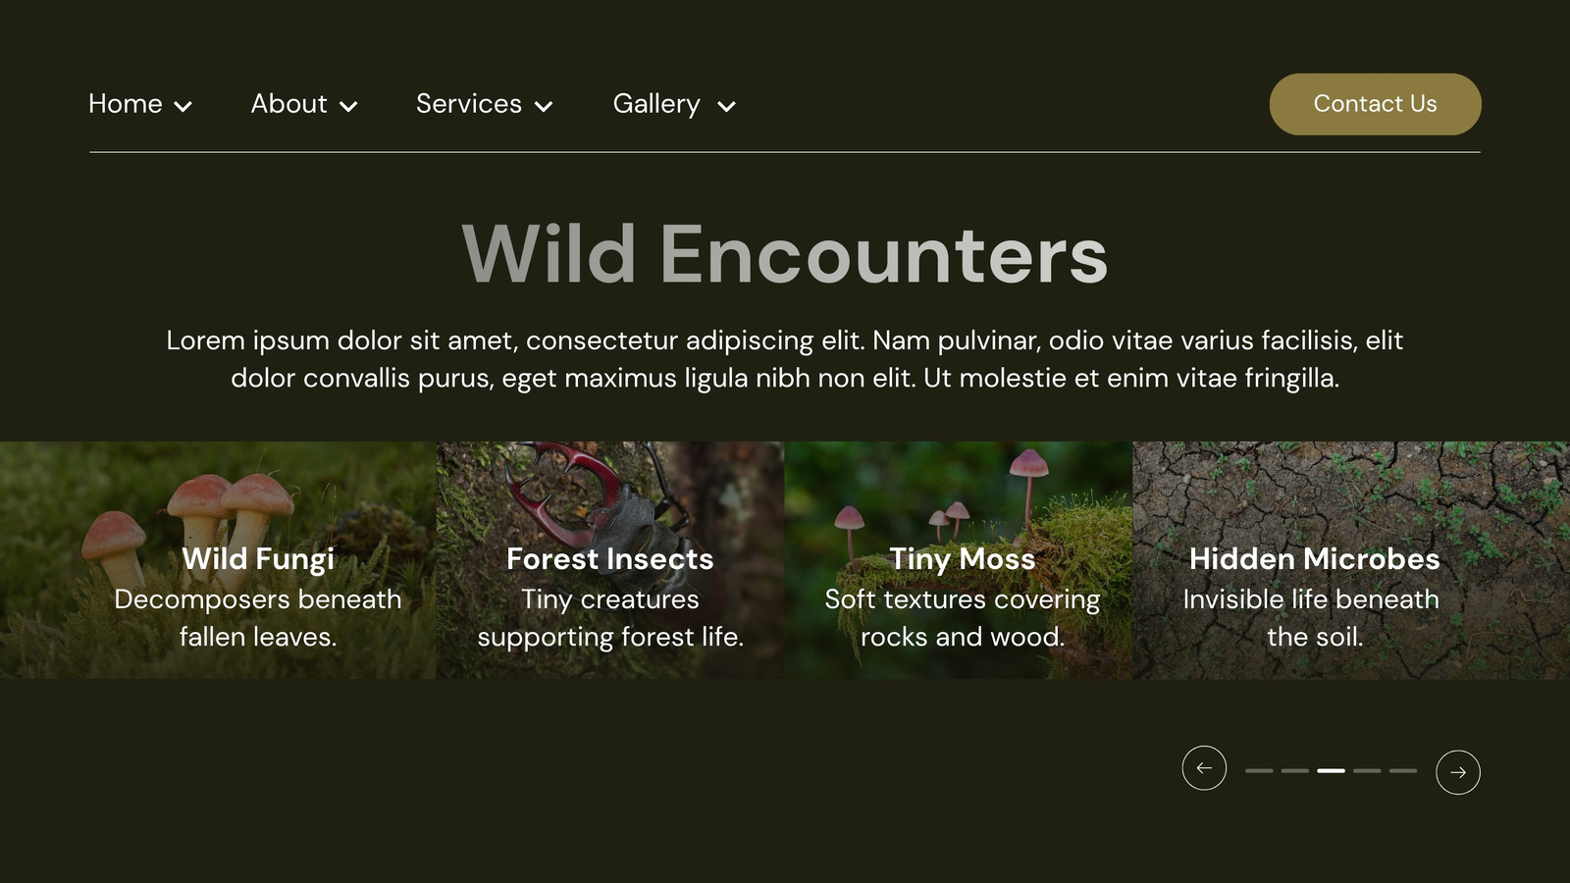Expand the Gallery menu chevron
The width and height of the screenshot is (1570, 883).
coord(726,106)
